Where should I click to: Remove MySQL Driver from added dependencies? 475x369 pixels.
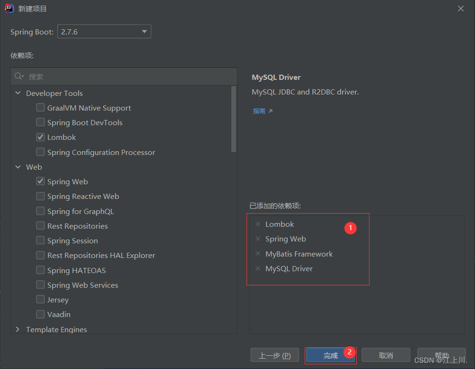pyautogui.click(x=258, y=268)
